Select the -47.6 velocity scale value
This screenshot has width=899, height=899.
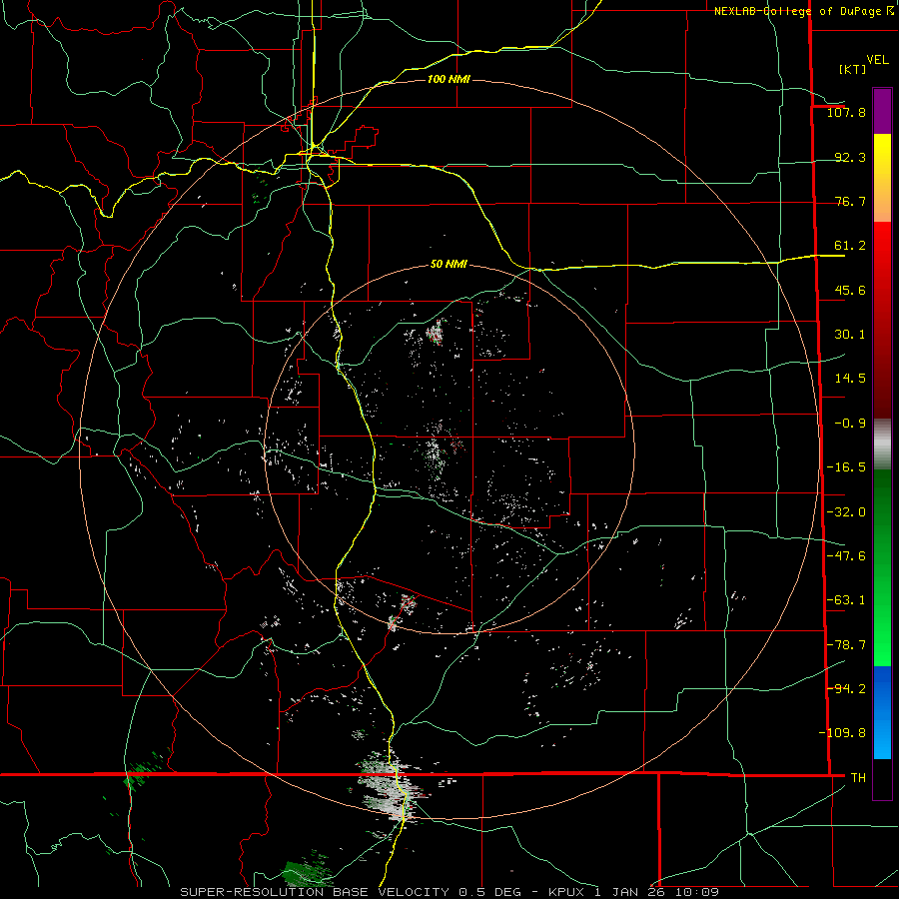tap(846, 556)
